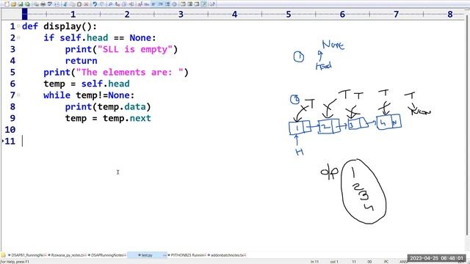Collapse the if self.head fold marker
470x264 pixels.
18,37
